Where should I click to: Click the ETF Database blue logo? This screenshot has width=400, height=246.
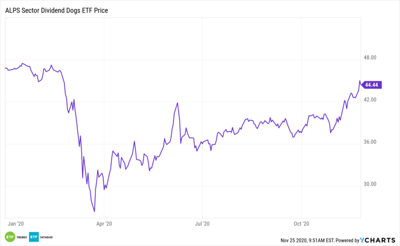tap(34, 237)
